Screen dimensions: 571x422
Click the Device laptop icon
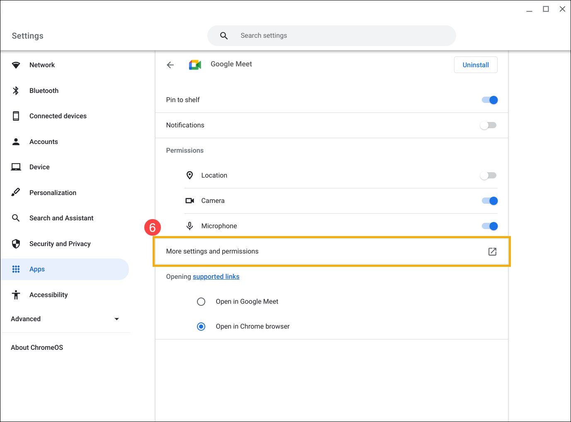[x=16, y=167]
